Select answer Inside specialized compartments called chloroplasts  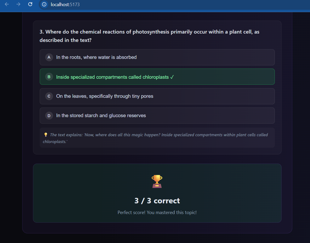(x=157, y=77)
